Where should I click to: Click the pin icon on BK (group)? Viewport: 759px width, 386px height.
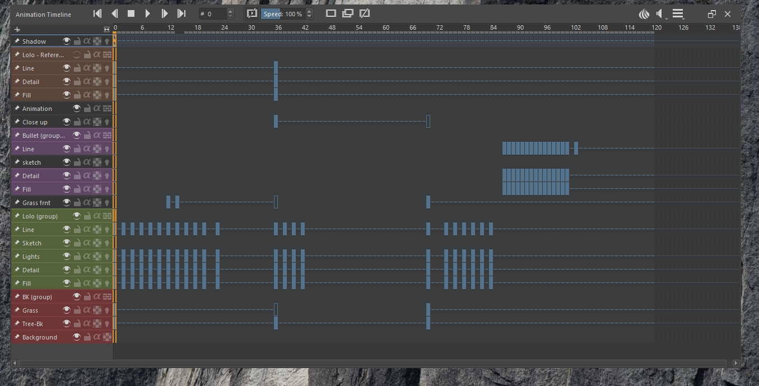tap(17, 297)
